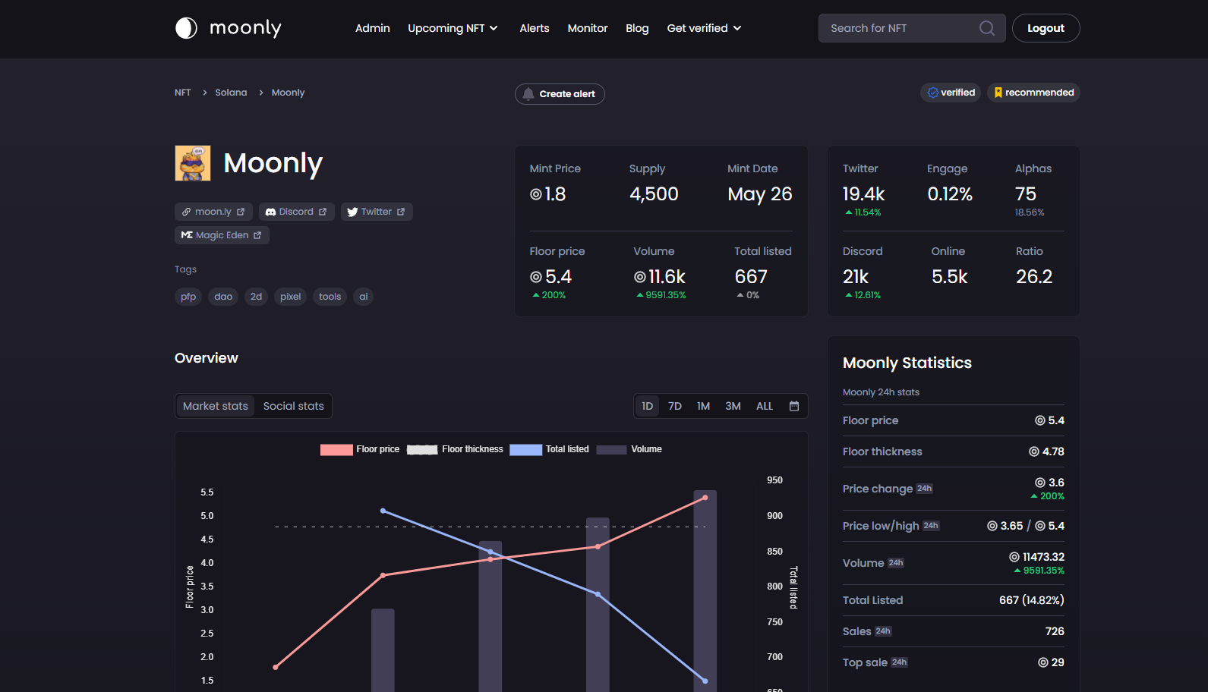The width and height of the screenshot is (1208, 692).
Task: Select the dao tag
Action: [x=223, y=297]
